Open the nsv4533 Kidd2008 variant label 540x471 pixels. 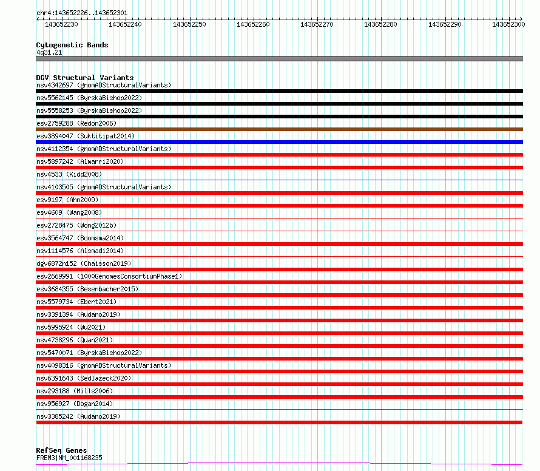(69, 174)
